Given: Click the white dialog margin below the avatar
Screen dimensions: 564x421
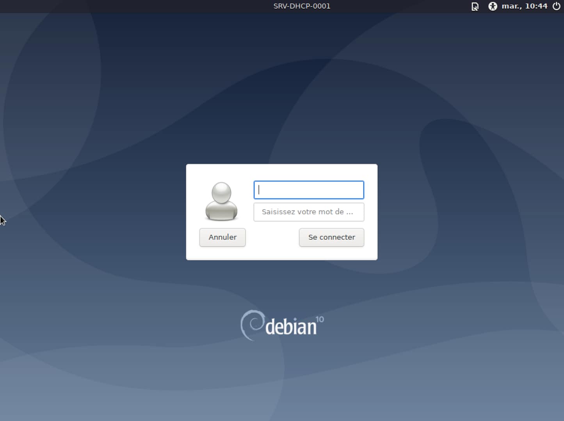Looking at the screenshot, I should pyautogui.click(x=221, y=253).
